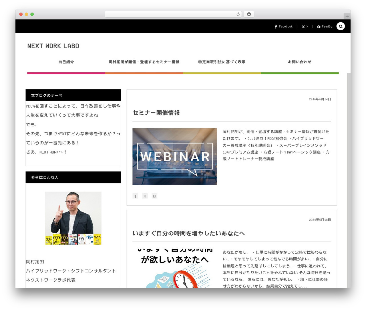Click the line さあ、NEXT WORKへ！
366x310 pixels.
[x=46, y=152]
